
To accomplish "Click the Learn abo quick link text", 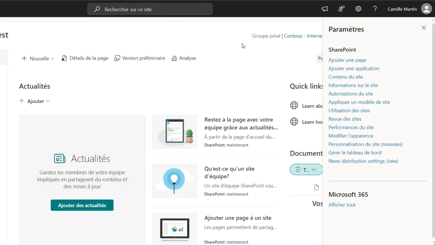I will [312, 106].
